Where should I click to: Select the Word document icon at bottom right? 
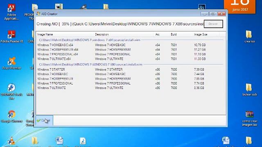tap(226, 141)
